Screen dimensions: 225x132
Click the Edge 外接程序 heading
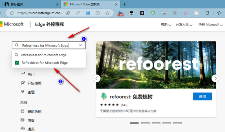click(x=50, y=24)
